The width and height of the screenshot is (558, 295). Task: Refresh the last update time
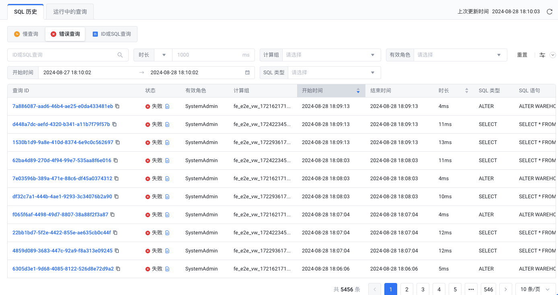coord(550,12)
